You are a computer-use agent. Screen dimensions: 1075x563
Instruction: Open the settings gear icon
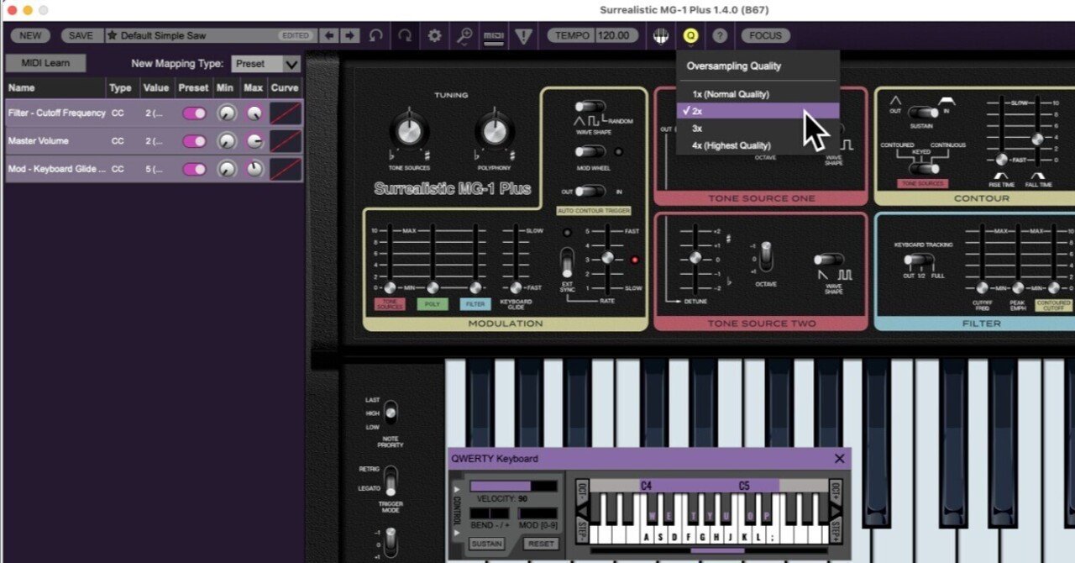434,35
